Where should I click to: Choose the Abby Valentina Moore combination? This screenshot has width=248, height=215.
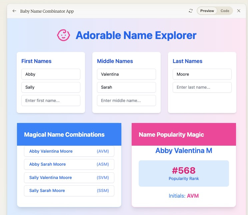(x=69, y=151)
